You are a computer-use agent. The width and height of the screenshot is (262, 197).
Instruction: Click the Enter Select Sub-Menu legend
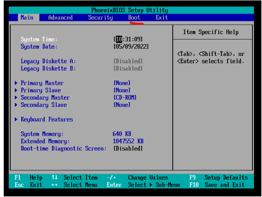point(143,185)
